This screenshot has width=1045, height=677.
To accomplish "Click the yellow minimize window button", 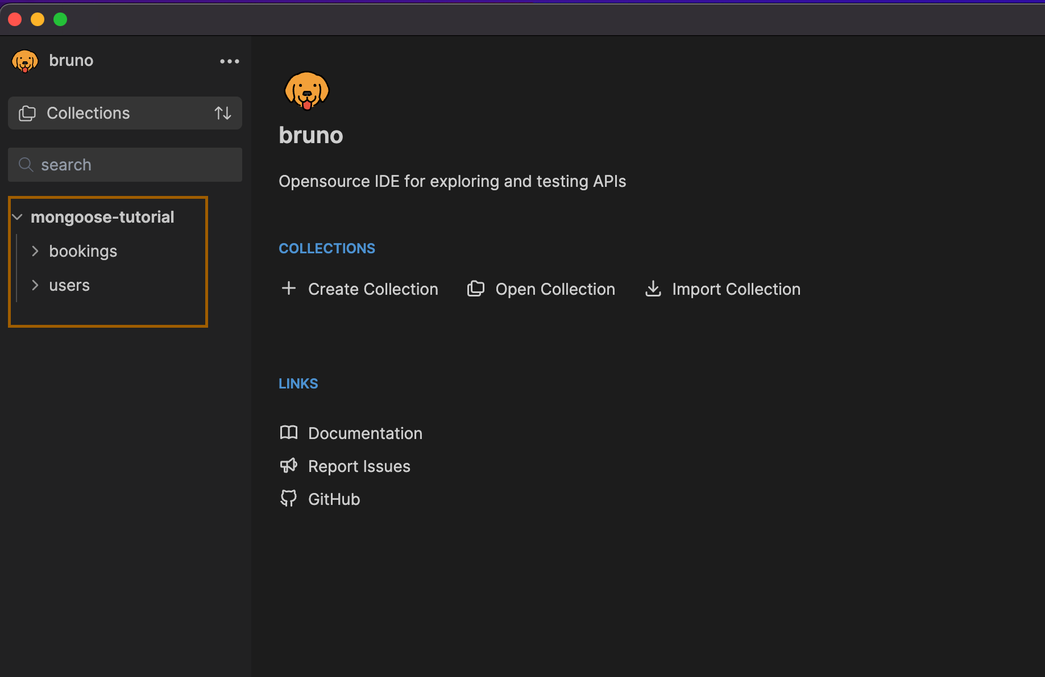I will coord(38,19).
